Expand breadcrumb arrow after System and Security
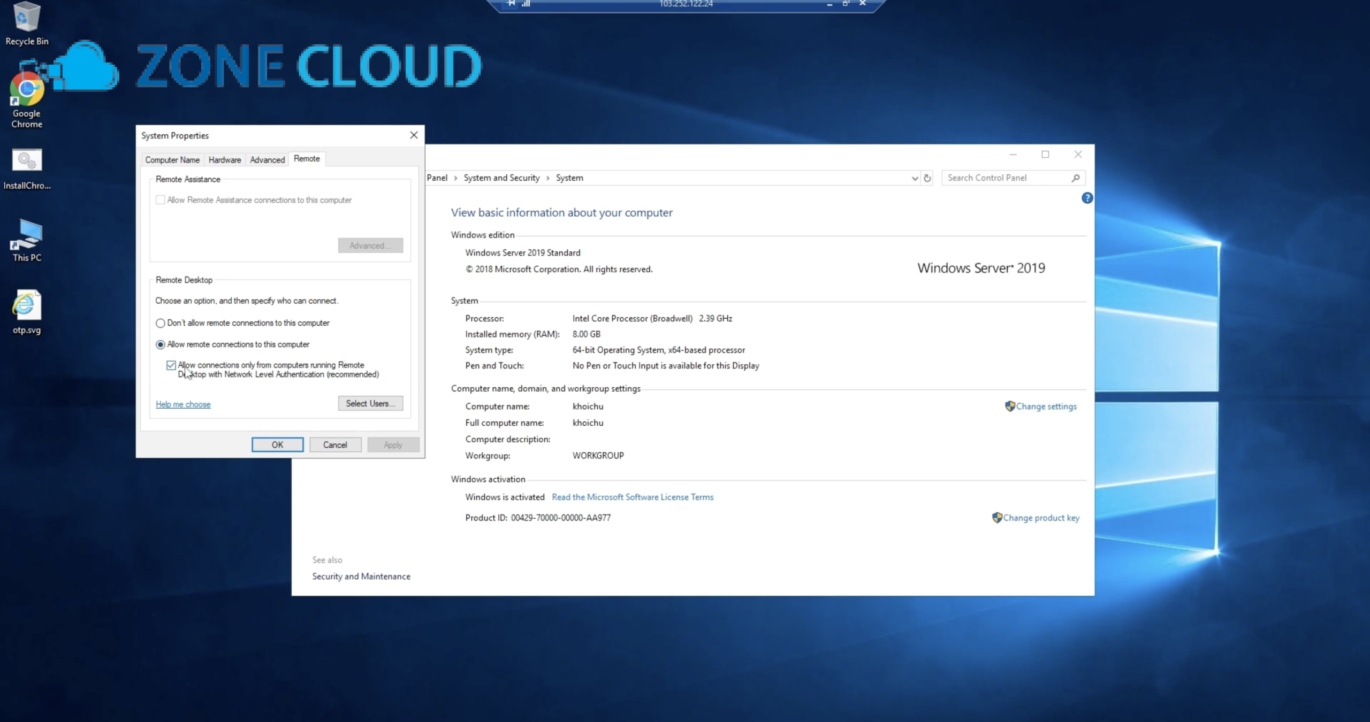Image resolution: width=1370 pixels, height=722 pixels. tap(547, 178)
